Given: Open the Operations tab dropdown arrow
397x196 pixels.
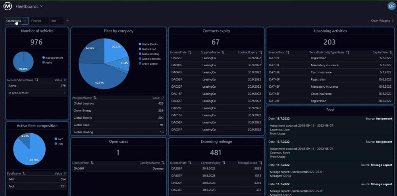Looking at the screenshot, I should [x=25, y=21].
